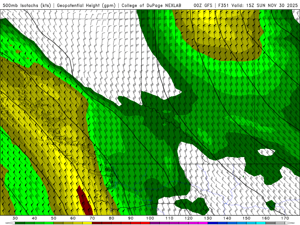Click the "Valid: 15Z SUN NOV 30 2025" text

(264, 6)
